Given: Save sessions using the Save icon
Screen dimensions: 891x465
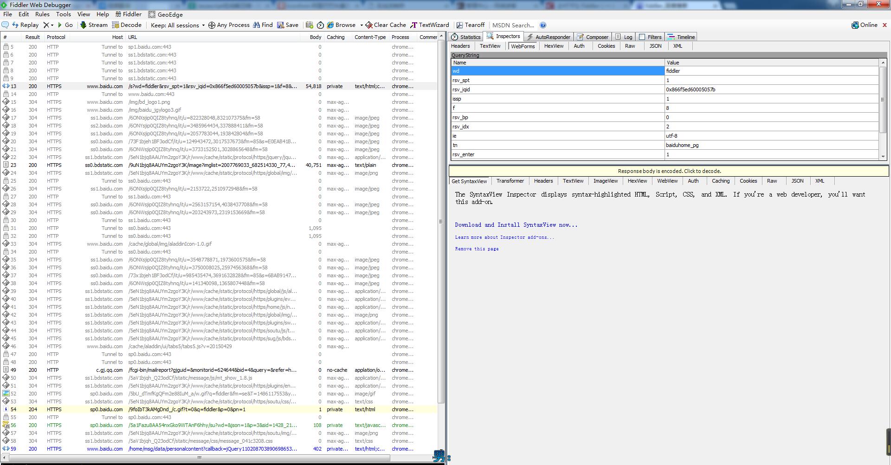Looking at the screenshot, I should (x=288, y=25).
